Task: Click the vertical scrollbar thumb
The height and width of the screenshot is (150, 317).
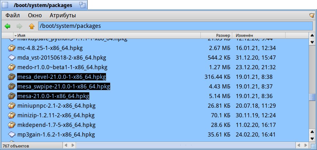Action: click(312, 97)
